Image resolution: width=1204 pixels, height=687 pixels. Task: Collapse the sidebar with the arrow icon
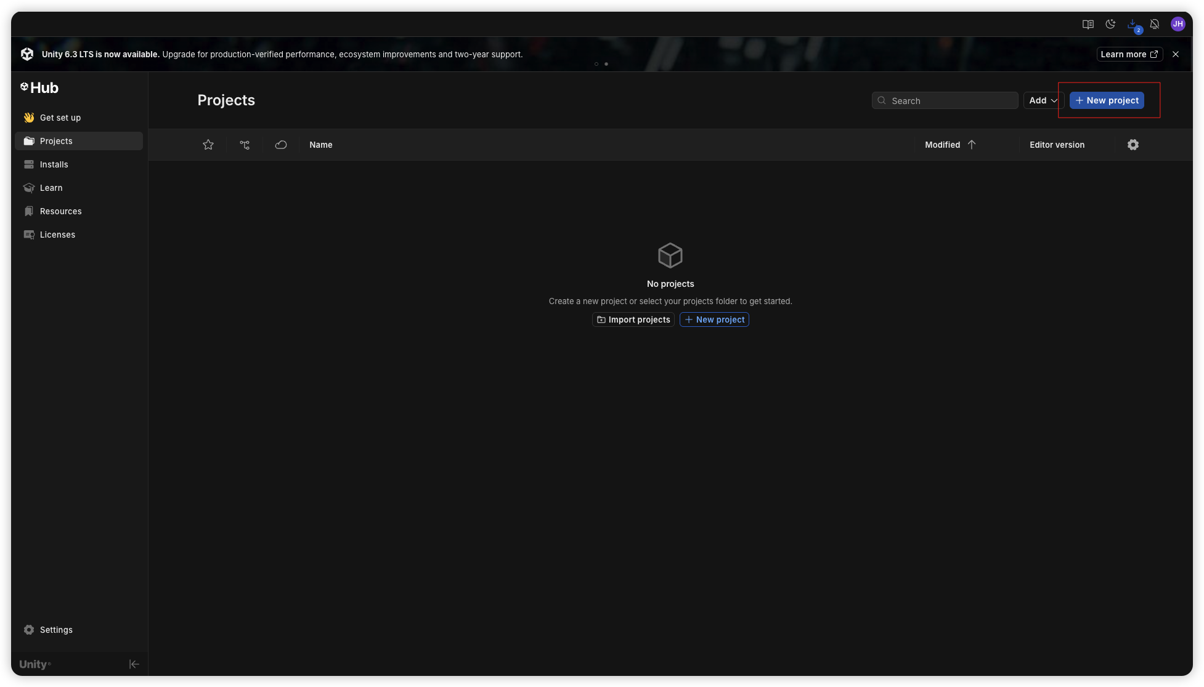(134, 664)
